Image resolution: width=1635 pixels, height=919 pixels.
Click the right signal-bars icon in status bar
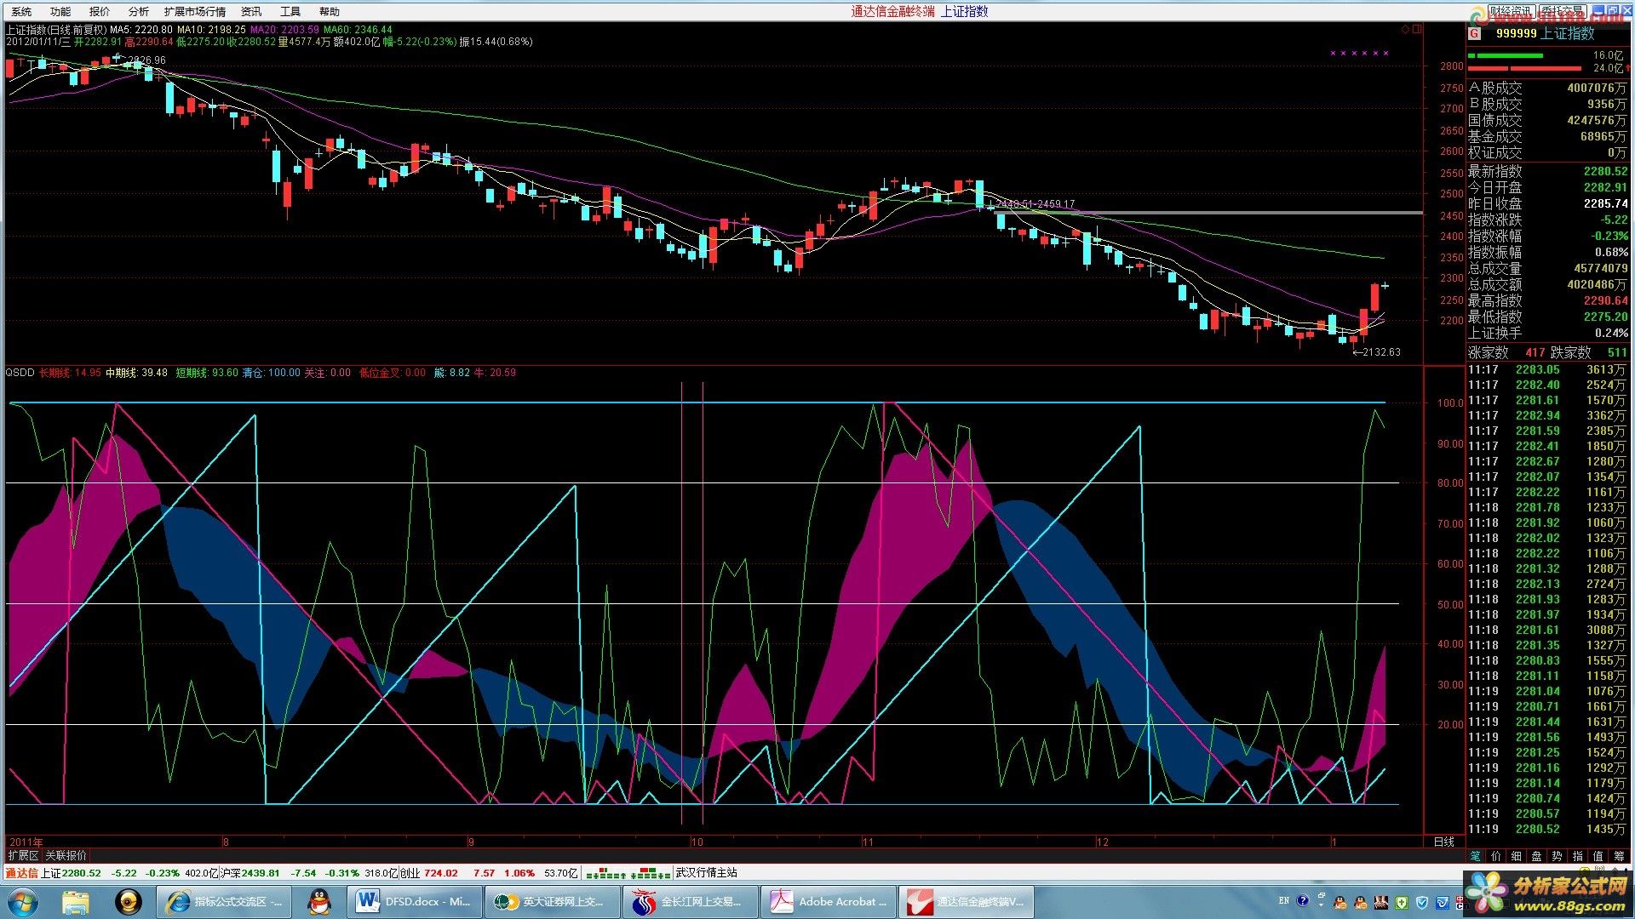coord(650,873)
